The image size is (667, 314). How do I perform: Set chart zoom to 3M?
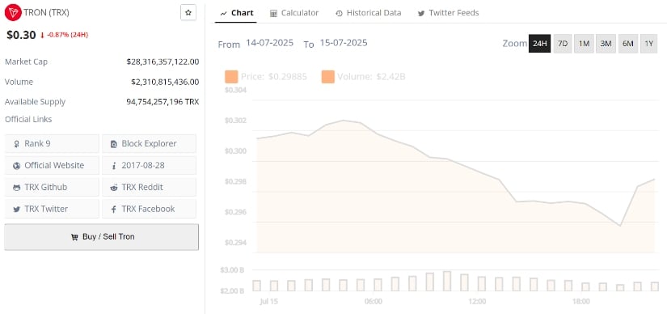[x=606, y=44]
